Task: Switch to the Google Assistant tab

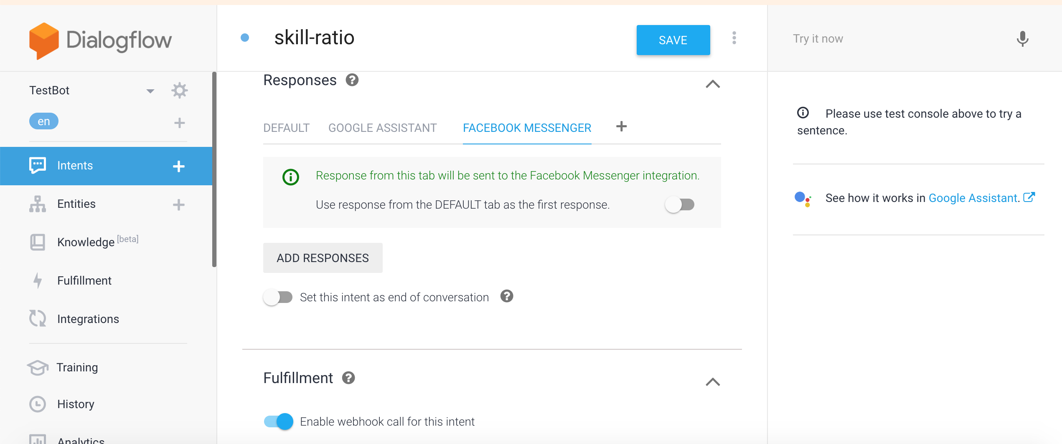Action: pyautogui.click(x=382, y=128)
